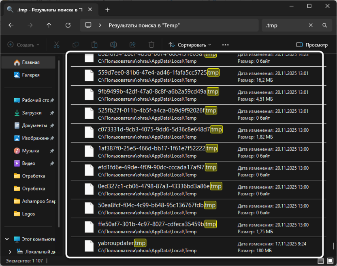Open the Создать dropdown menu
337x266 pixels.
[x=23, y=45]
